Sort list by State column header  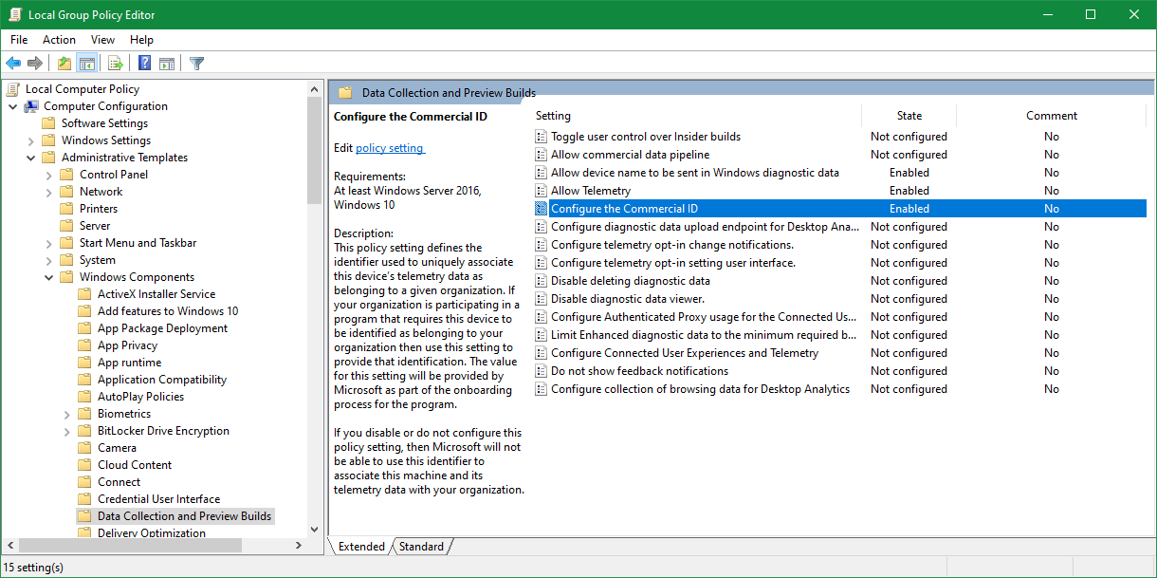point(909,116)
